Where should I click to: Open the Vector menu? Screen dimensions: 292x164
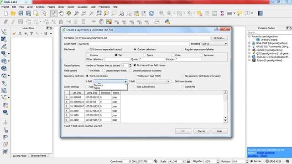pos(61,7)
